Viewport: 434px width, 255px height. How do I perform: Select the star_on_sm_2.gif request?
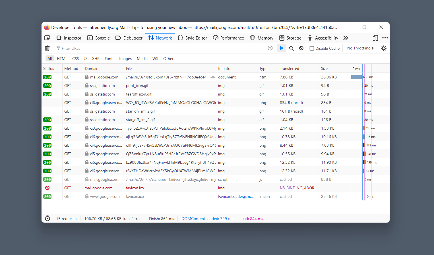click(216, 111)
